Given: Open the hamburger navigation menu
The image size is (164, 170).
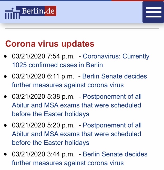Looking at the screenshot, I should pos(153,12).
